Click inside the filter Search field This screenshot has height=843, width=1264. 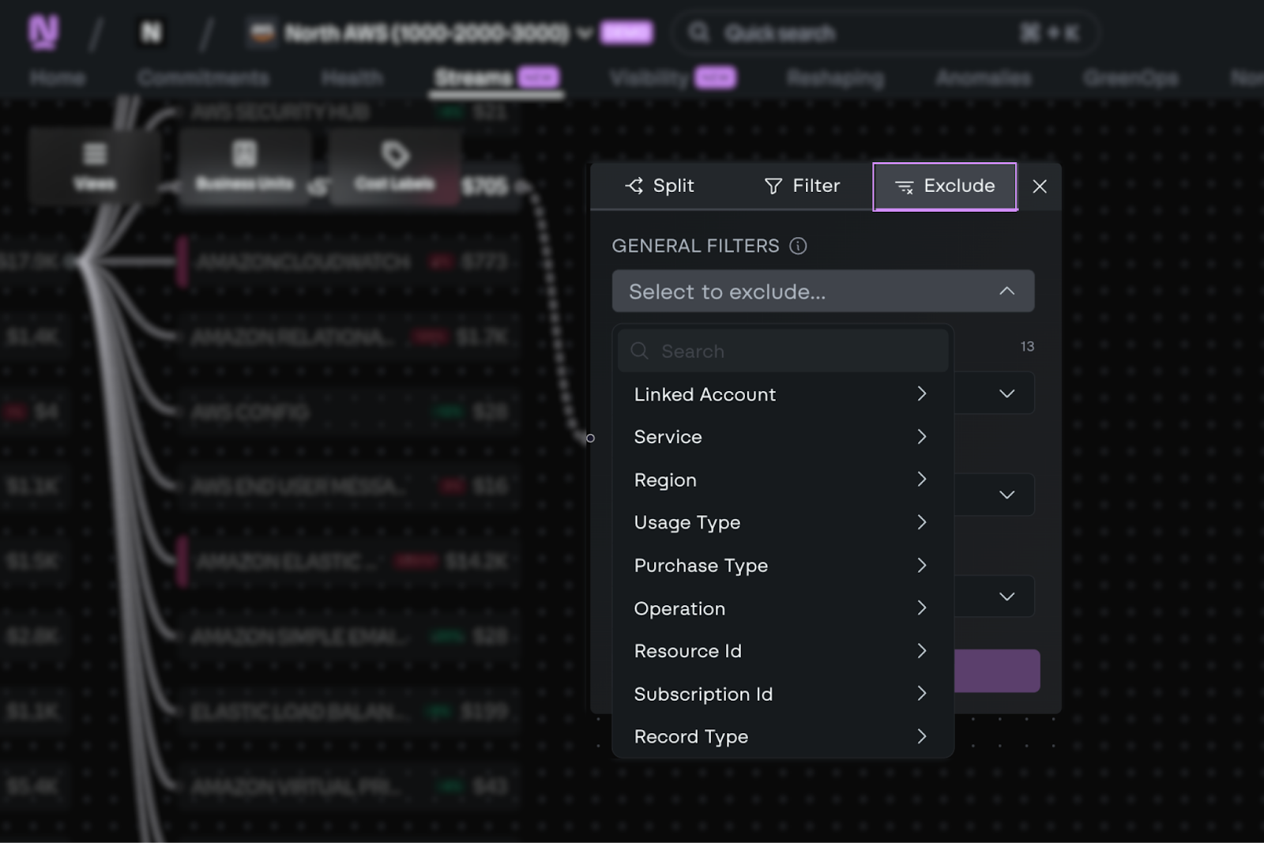coord(782,350)
